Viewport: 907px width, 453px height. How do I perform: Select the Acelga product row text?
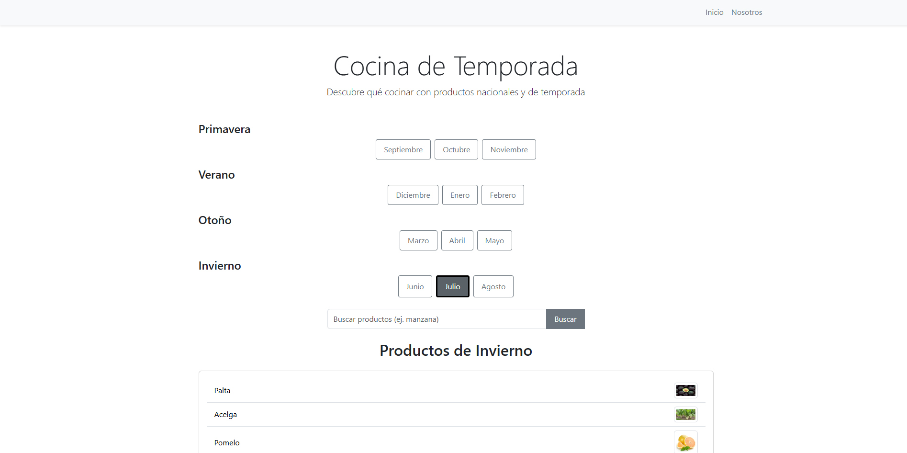pos(225,414)
